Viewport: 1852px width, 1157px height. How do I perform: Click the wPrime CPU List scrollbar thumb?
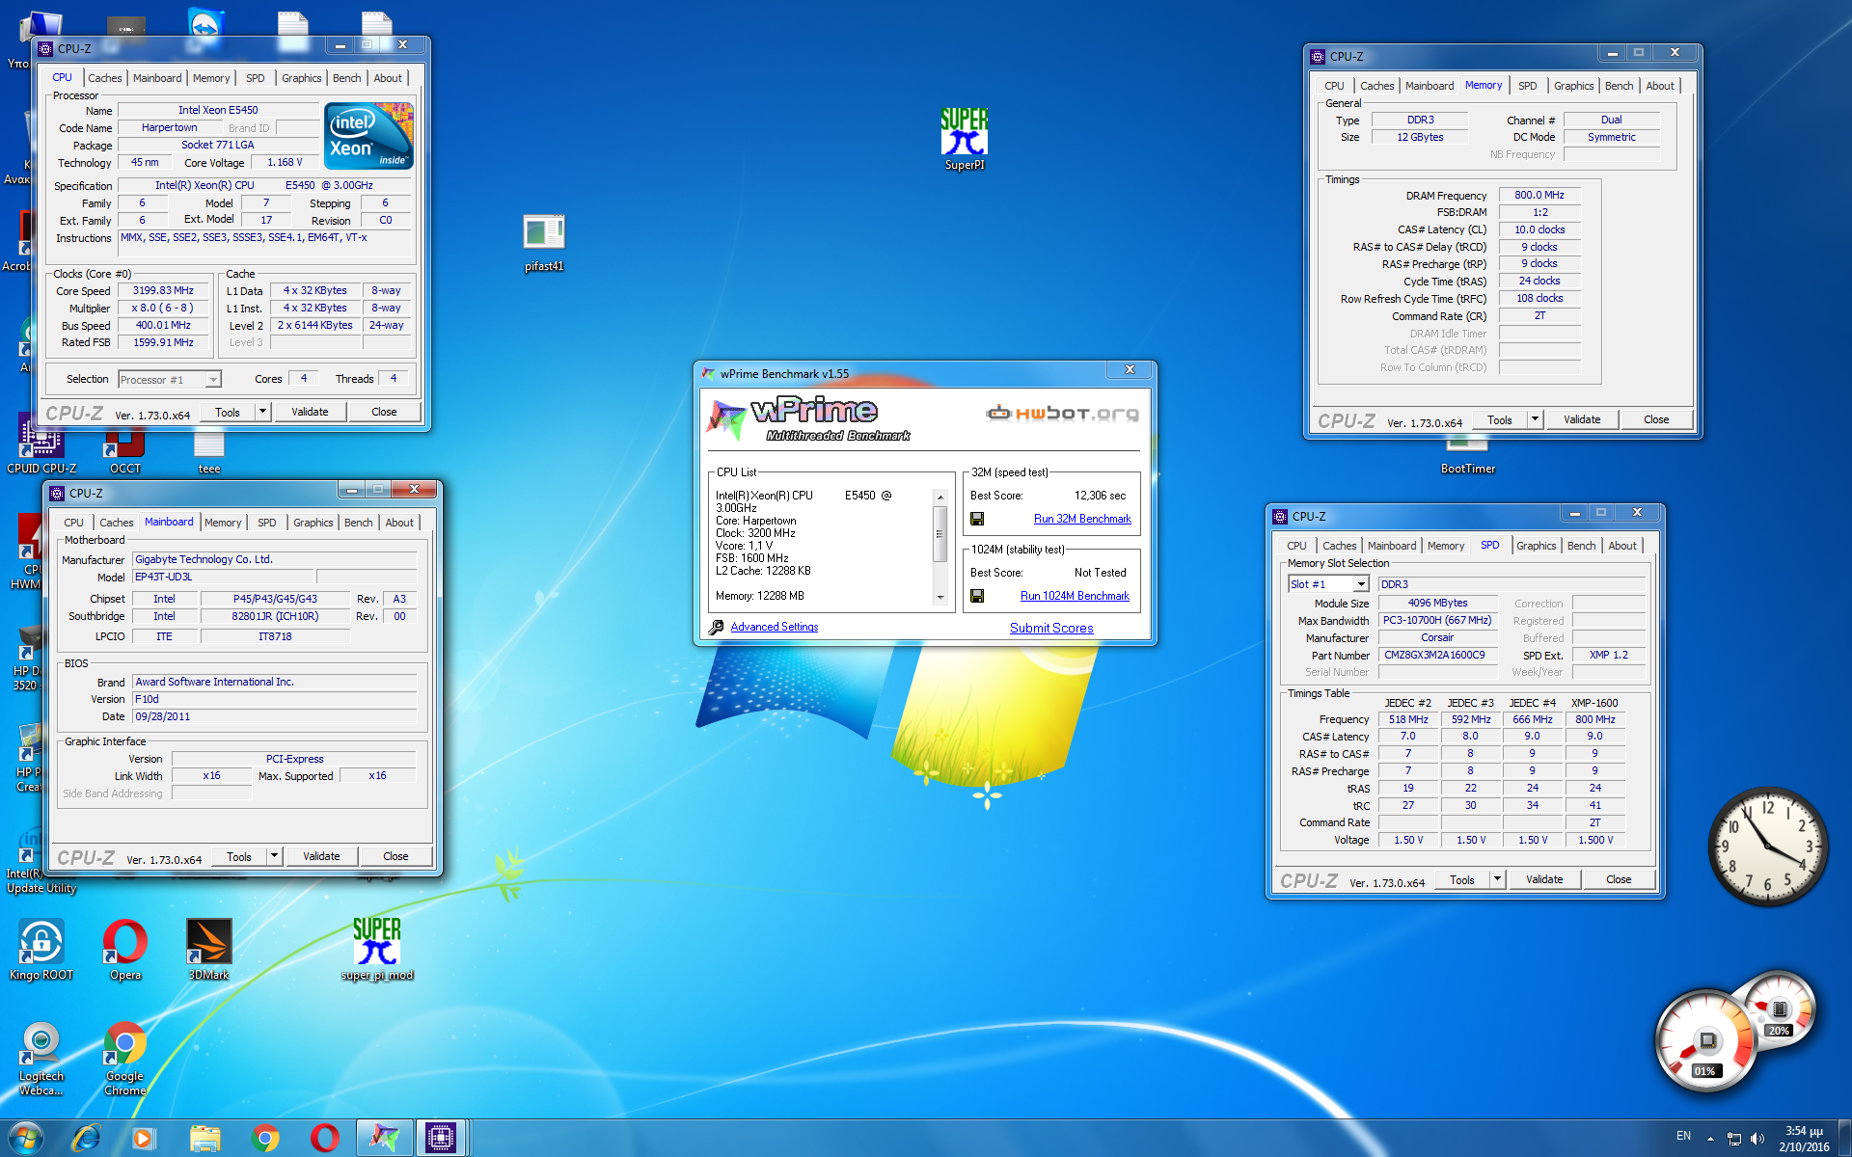(940, 533)
